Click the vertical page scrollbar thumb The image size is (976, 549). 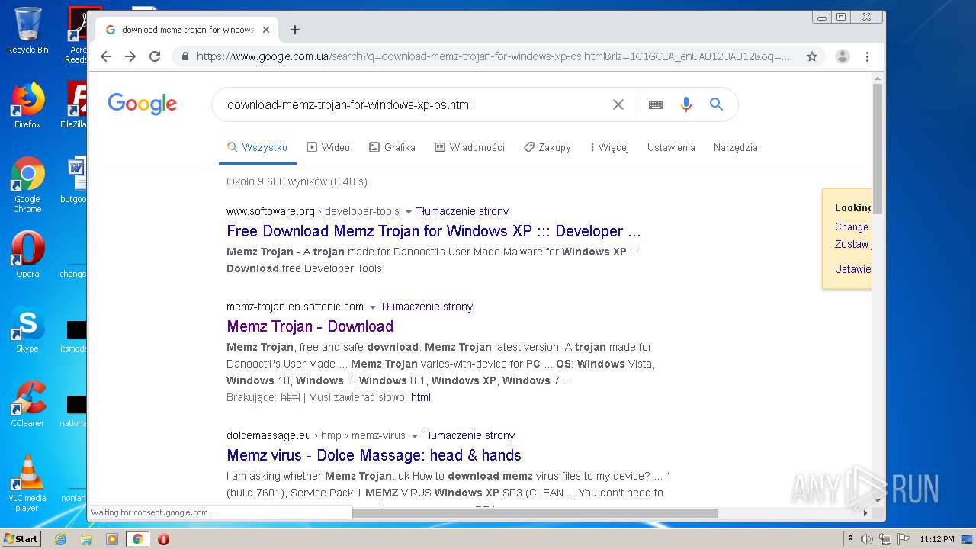(x=877, y=149)
